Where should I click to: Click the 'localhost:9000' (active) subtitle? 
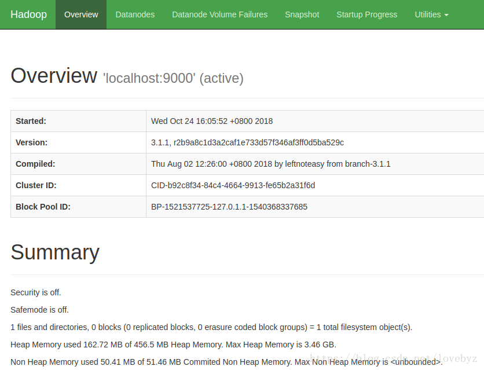pos(173,78)
